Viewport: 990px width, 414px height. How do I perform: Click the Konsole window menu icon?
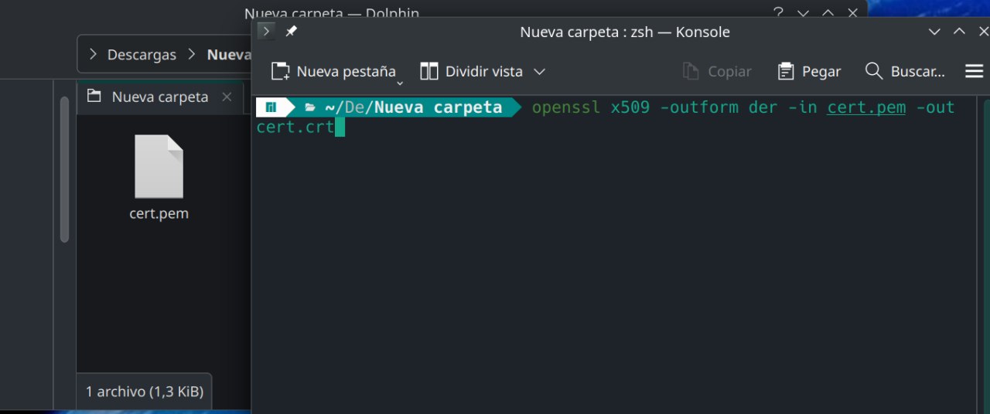266,32
